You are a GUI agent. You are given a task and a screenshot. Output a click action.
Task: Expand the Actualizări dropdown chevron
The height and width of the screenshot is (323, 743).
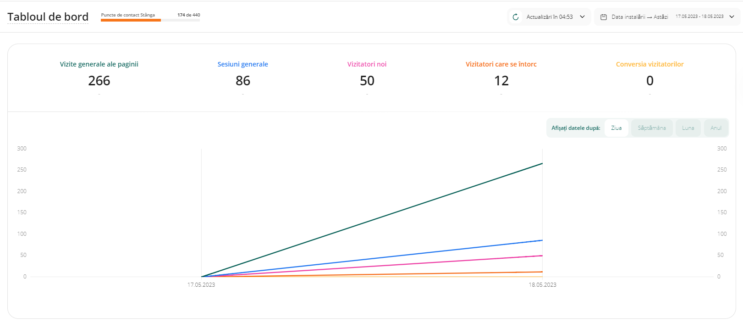pyautogui.click(x=582, y=17)
